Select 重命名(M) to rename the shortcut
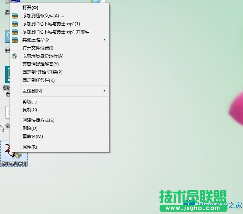 tap(32, 136)
